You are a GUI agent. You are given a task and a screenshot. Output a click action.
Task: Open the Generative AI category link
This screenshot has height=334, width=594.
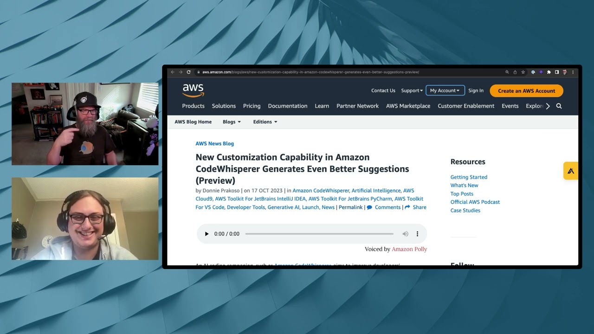(x=283, y=207)
